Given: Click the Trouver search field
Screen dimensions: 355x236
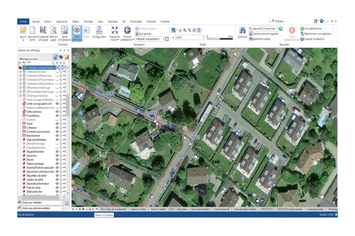Looking at the screenshot, I should 280,21.
